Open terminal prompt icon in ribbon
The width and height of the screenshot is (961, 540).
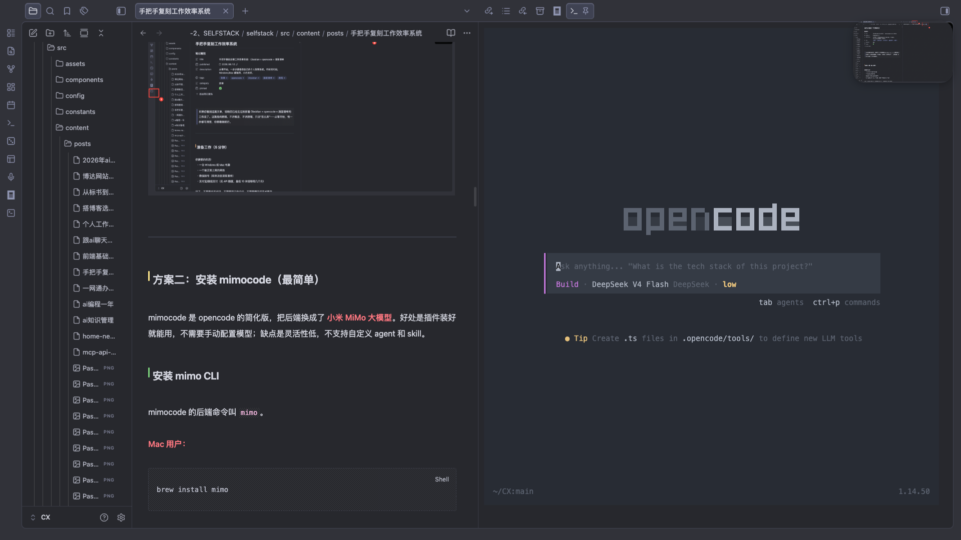click(x=11, y=123)
